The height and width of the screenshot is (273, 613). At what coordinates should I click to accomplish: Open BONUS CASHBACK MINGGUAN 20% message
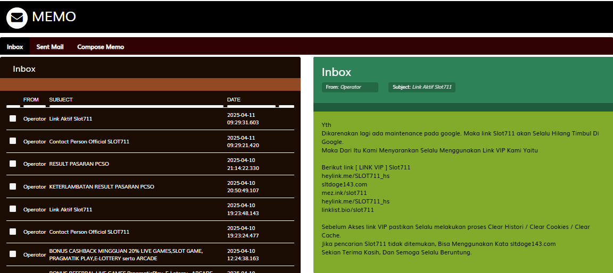pos(126,254)
